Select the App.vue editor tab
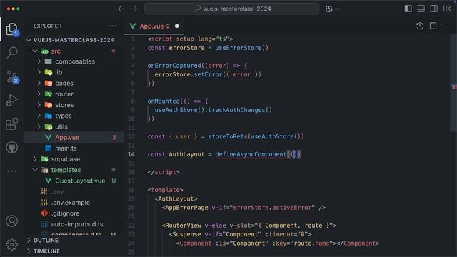The image size is (457, 257). coord(154,26)
